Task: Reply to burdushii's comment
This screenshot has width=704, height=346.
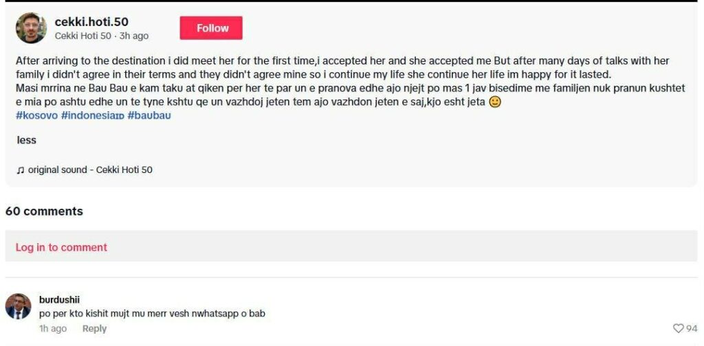Action: pyautogui.click(x=94, y=329)
